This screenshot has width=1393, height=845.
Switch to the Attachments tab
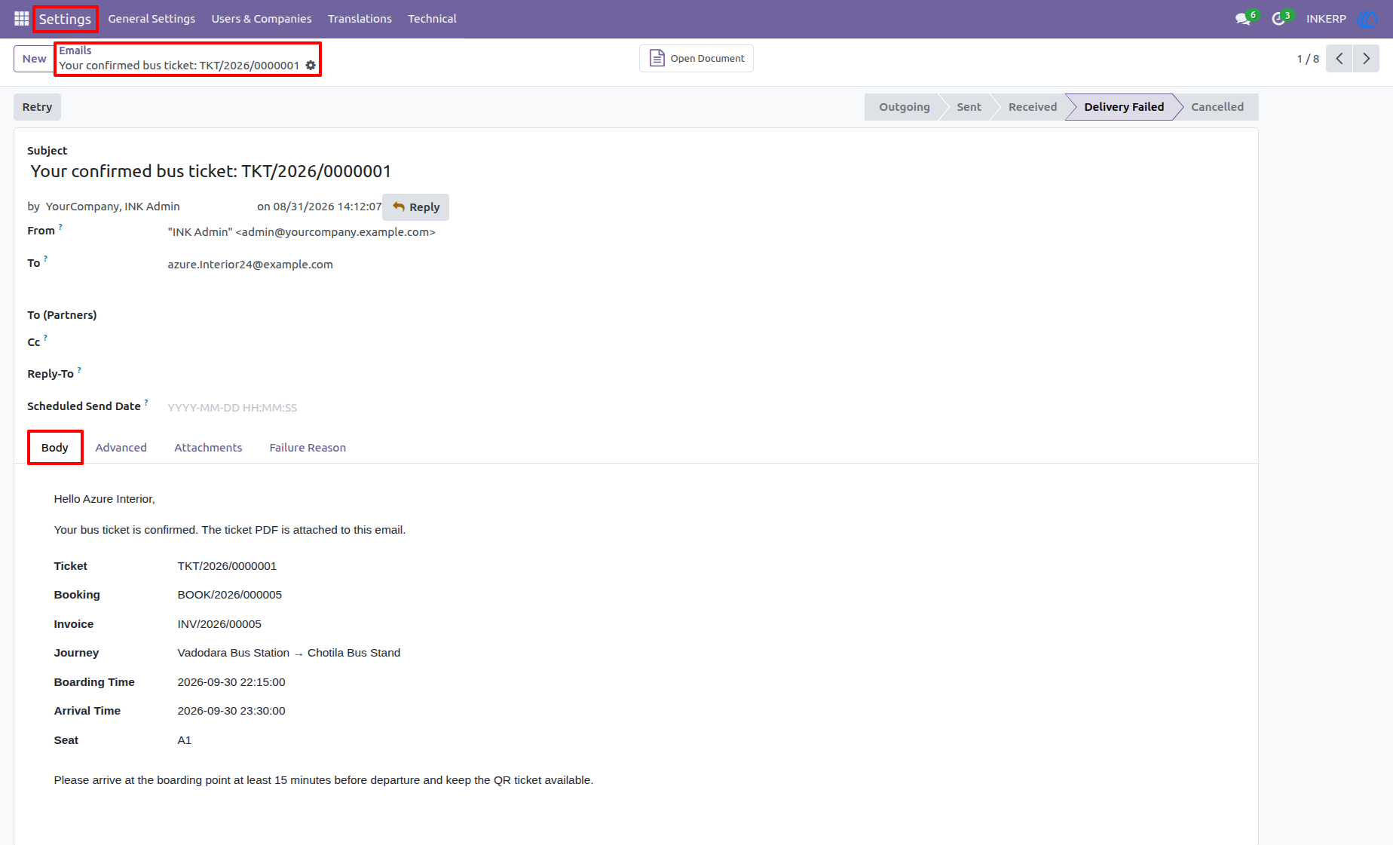[x=208, y=447]
